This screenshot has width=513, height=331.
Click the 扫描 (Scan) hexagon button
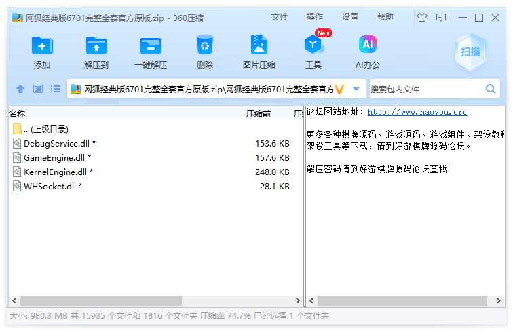(x=470, y=52)
